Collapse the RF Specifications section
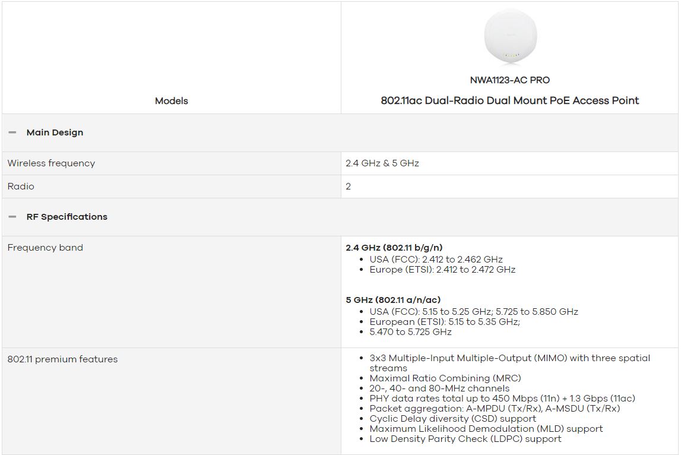Viewport: 681px width, 455px height. coord(12,217)
